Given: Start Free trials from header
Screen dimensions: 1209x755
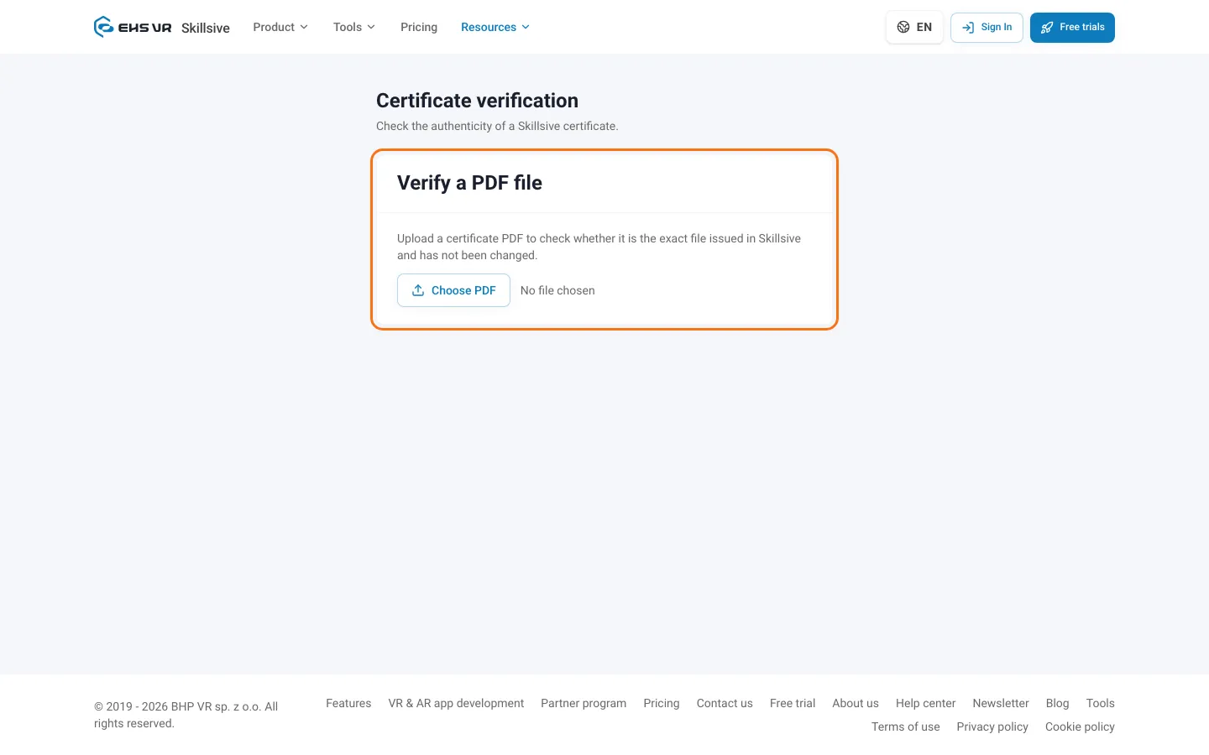Looking at the screenshot, I should point(1072,28).
